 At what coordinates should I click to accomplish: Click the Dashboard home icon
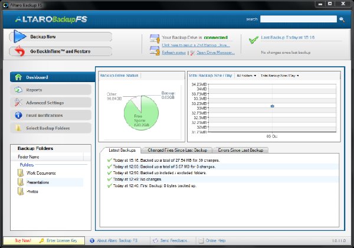coord(18,77)
